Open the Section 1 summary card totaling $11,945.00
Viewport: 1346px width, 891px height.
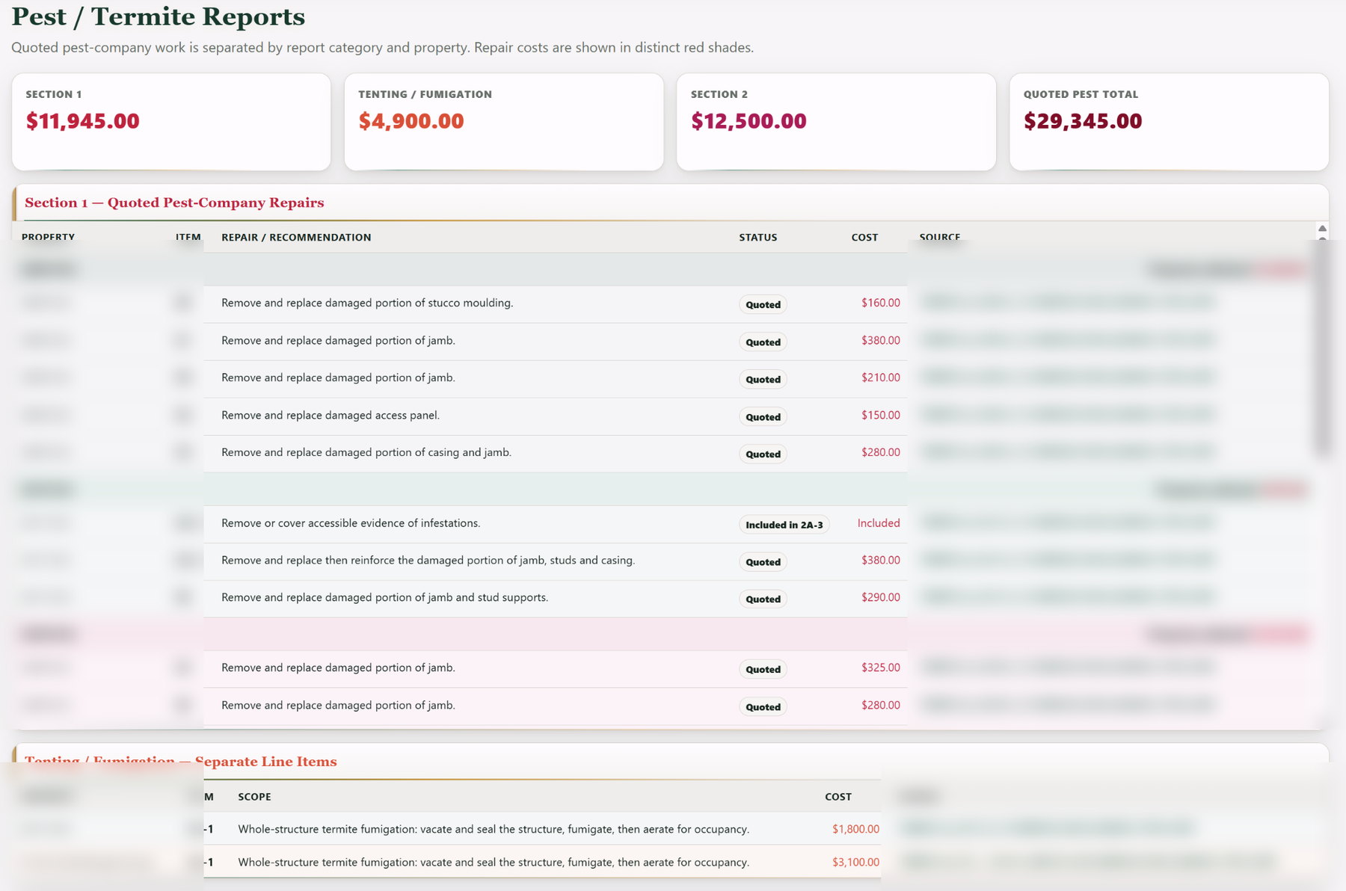tap(171, 122)
